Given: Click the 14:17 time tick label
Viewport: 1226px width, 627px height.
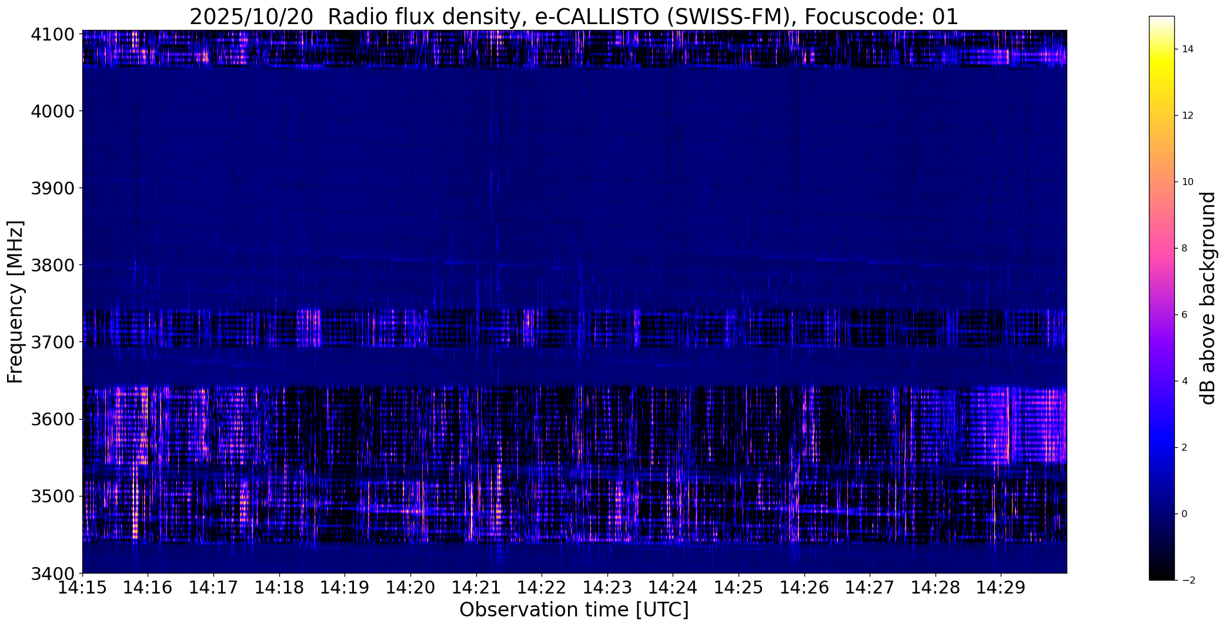Looking at the screenshot, I should pos(213,587).
